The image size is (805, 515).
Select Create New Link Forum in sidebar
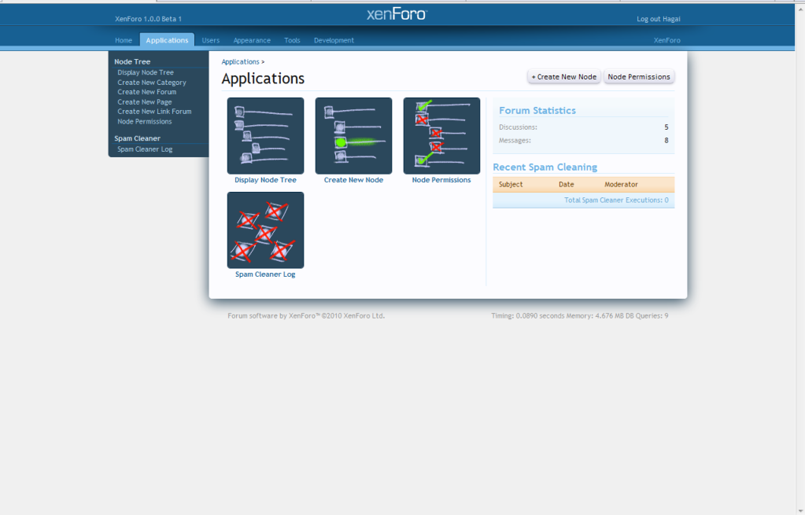(x=154, y=112)
